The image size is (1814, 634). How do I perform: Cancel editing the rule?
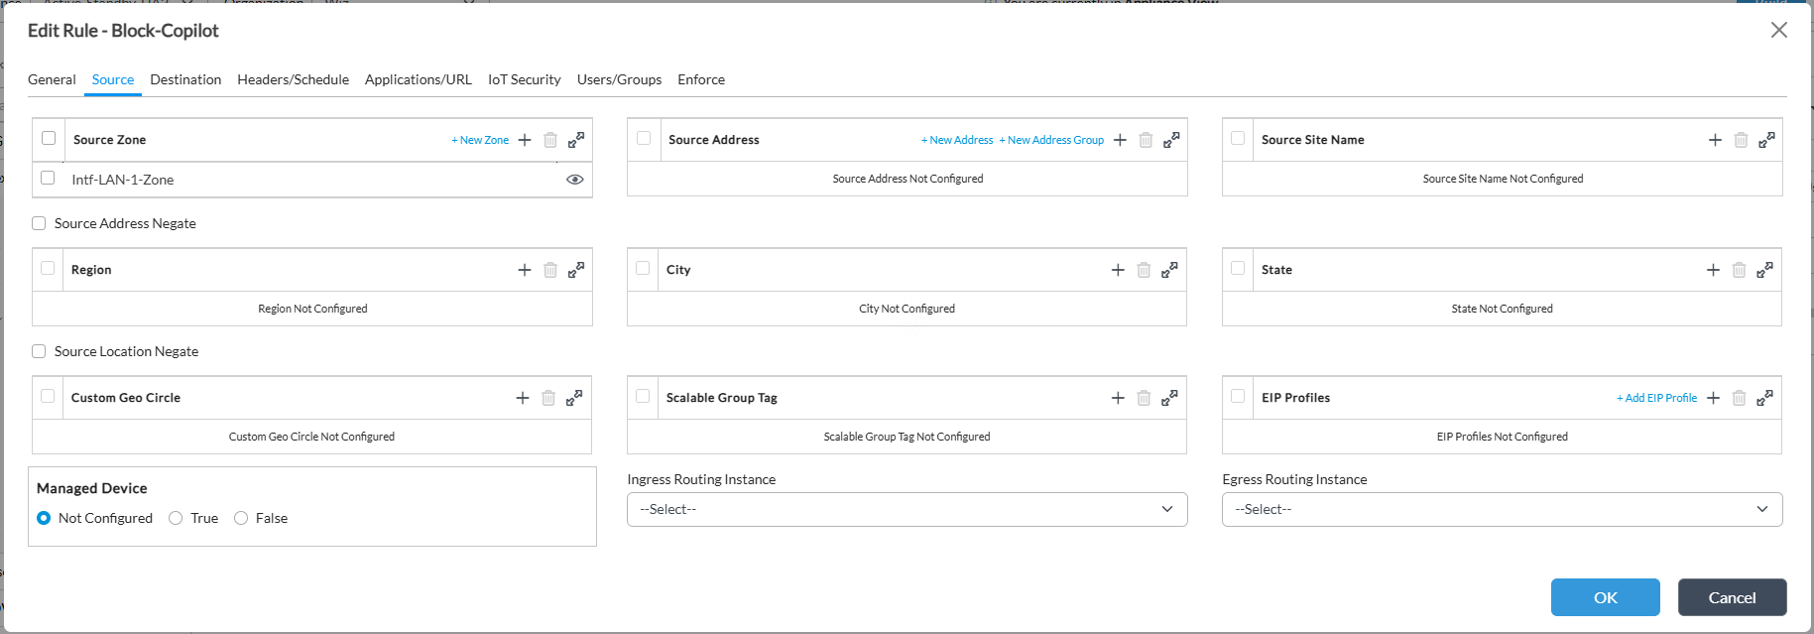pos(1733,597)
